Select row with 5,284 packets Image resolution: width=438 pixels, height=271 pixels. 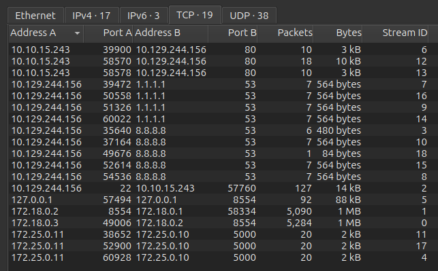219,223
